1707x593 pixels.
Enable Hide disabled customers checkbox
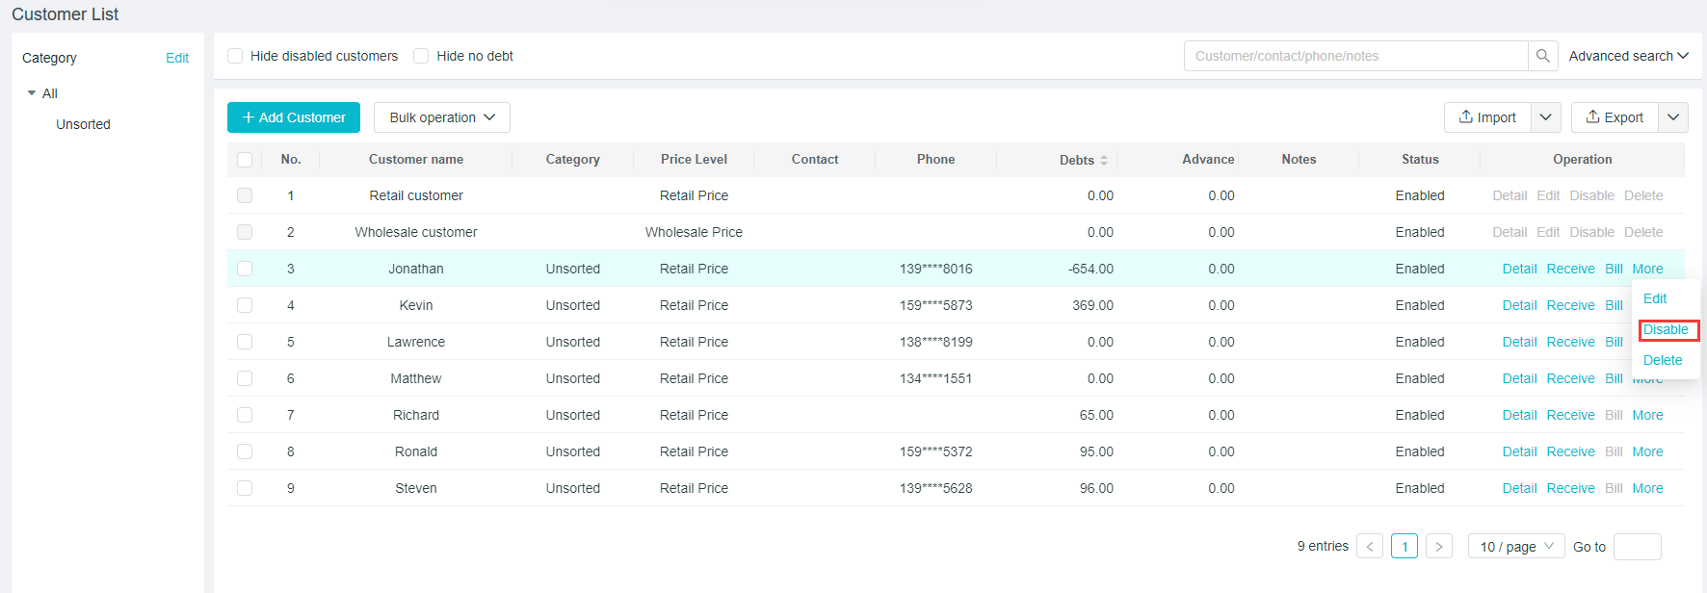coord(235,56)
